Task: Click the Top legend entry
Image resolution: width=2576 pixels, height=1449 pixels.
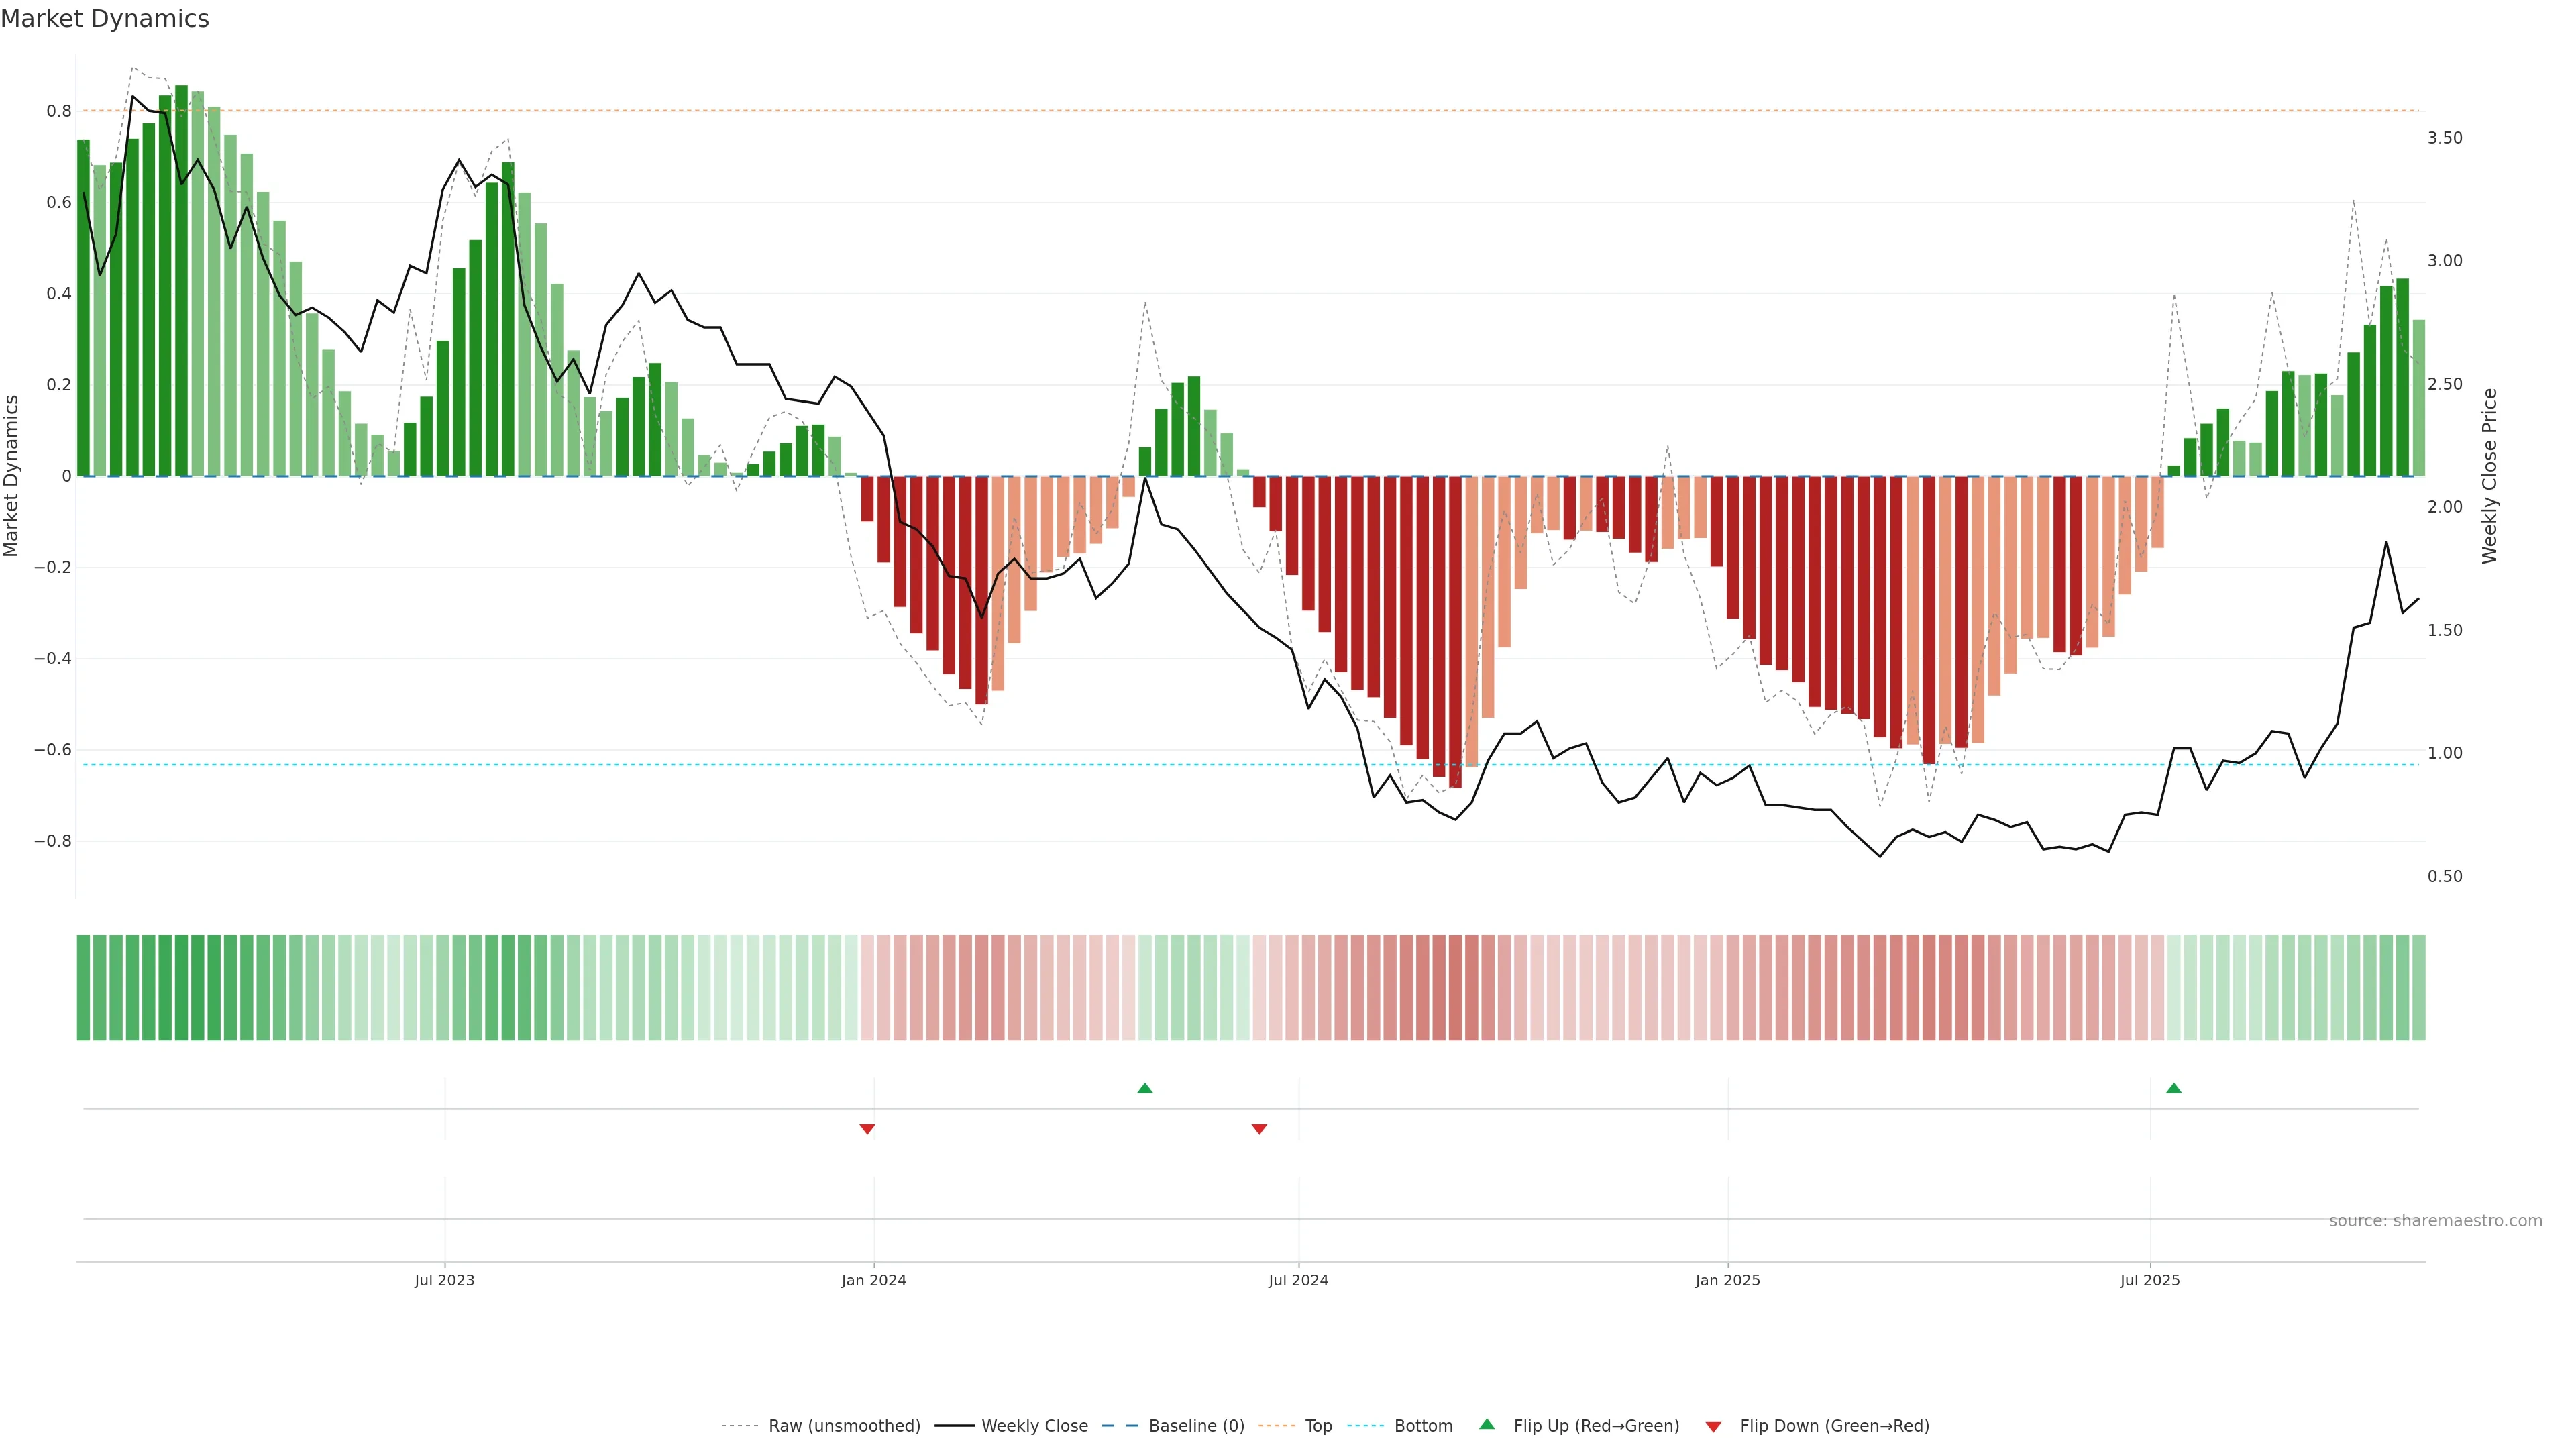Action: click(x=1318, y=1426)
